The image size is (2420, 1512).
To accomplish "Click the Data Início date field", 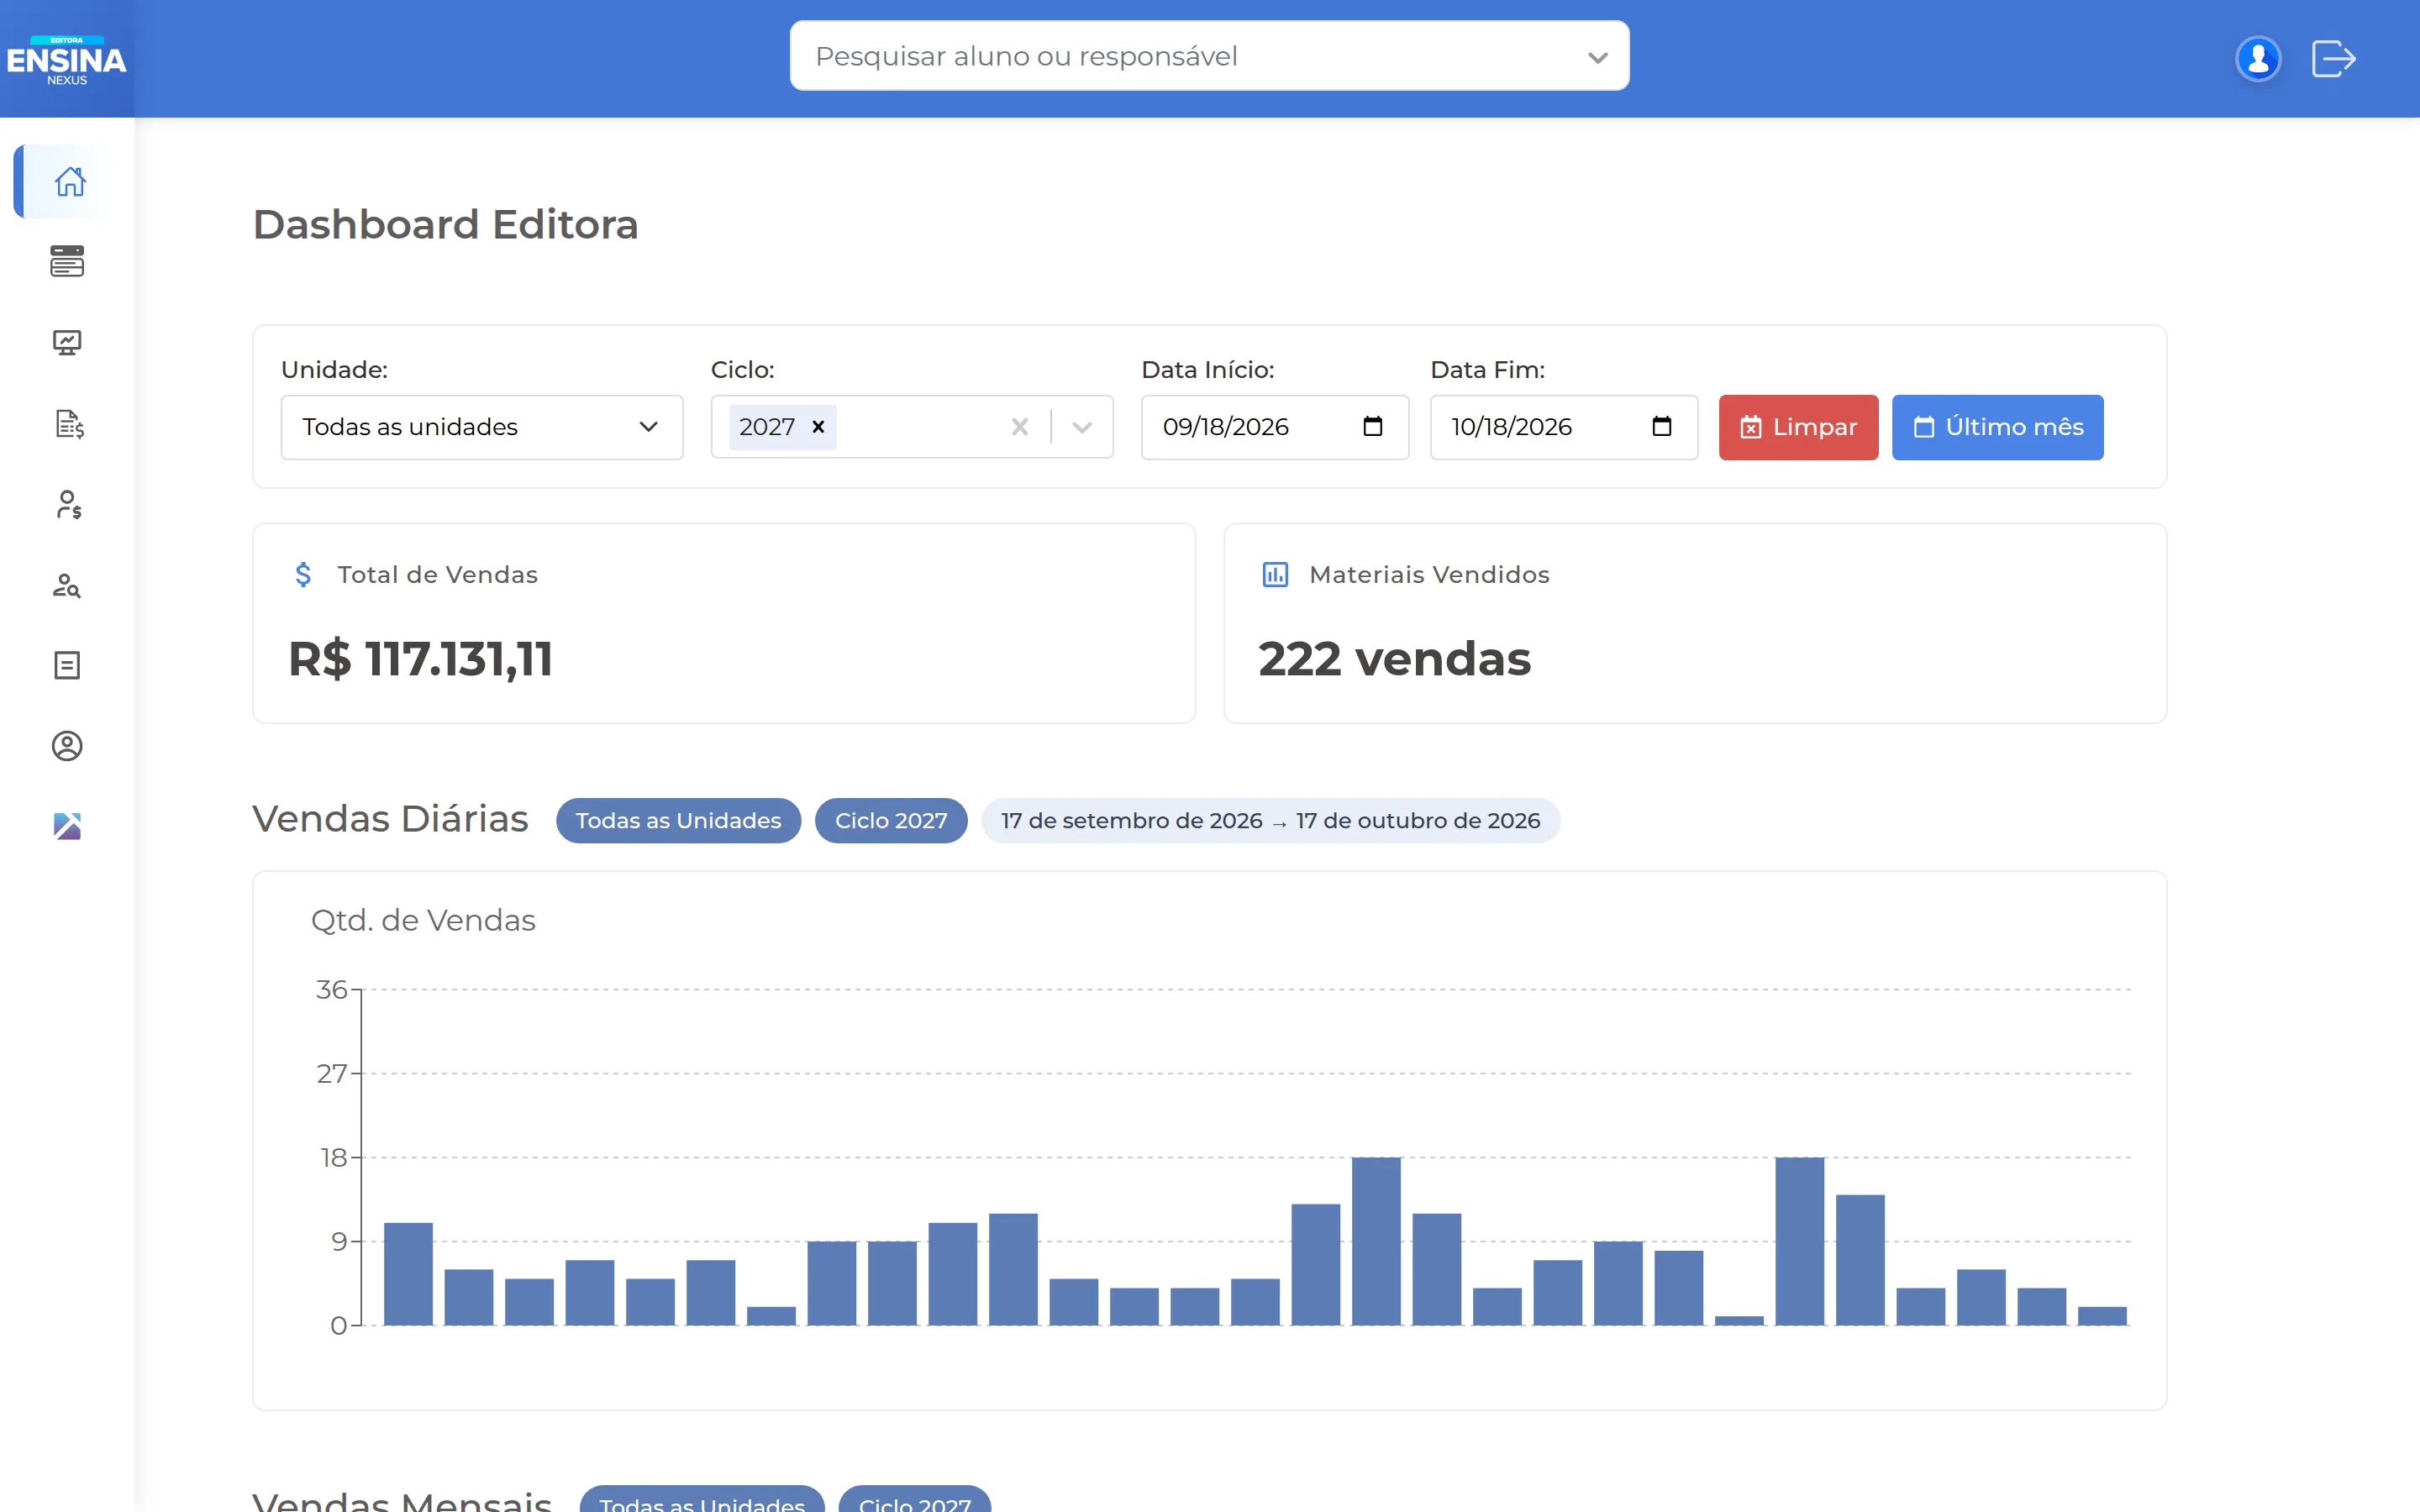I will tap(1275, 427).
